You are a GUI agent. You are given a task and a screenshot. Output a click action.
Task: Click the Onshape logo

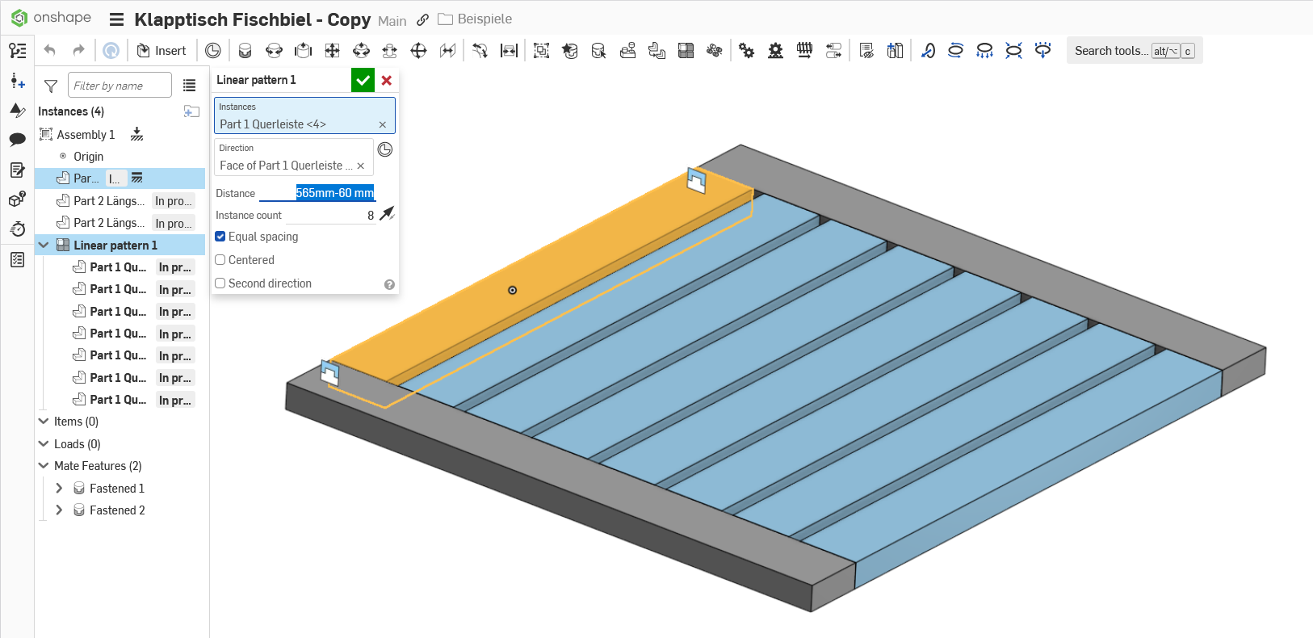(50, 18)
